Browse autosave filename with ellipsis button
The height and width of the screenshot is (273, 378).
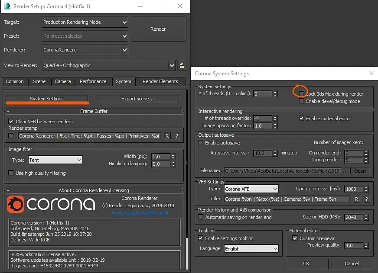coord(345,171)
